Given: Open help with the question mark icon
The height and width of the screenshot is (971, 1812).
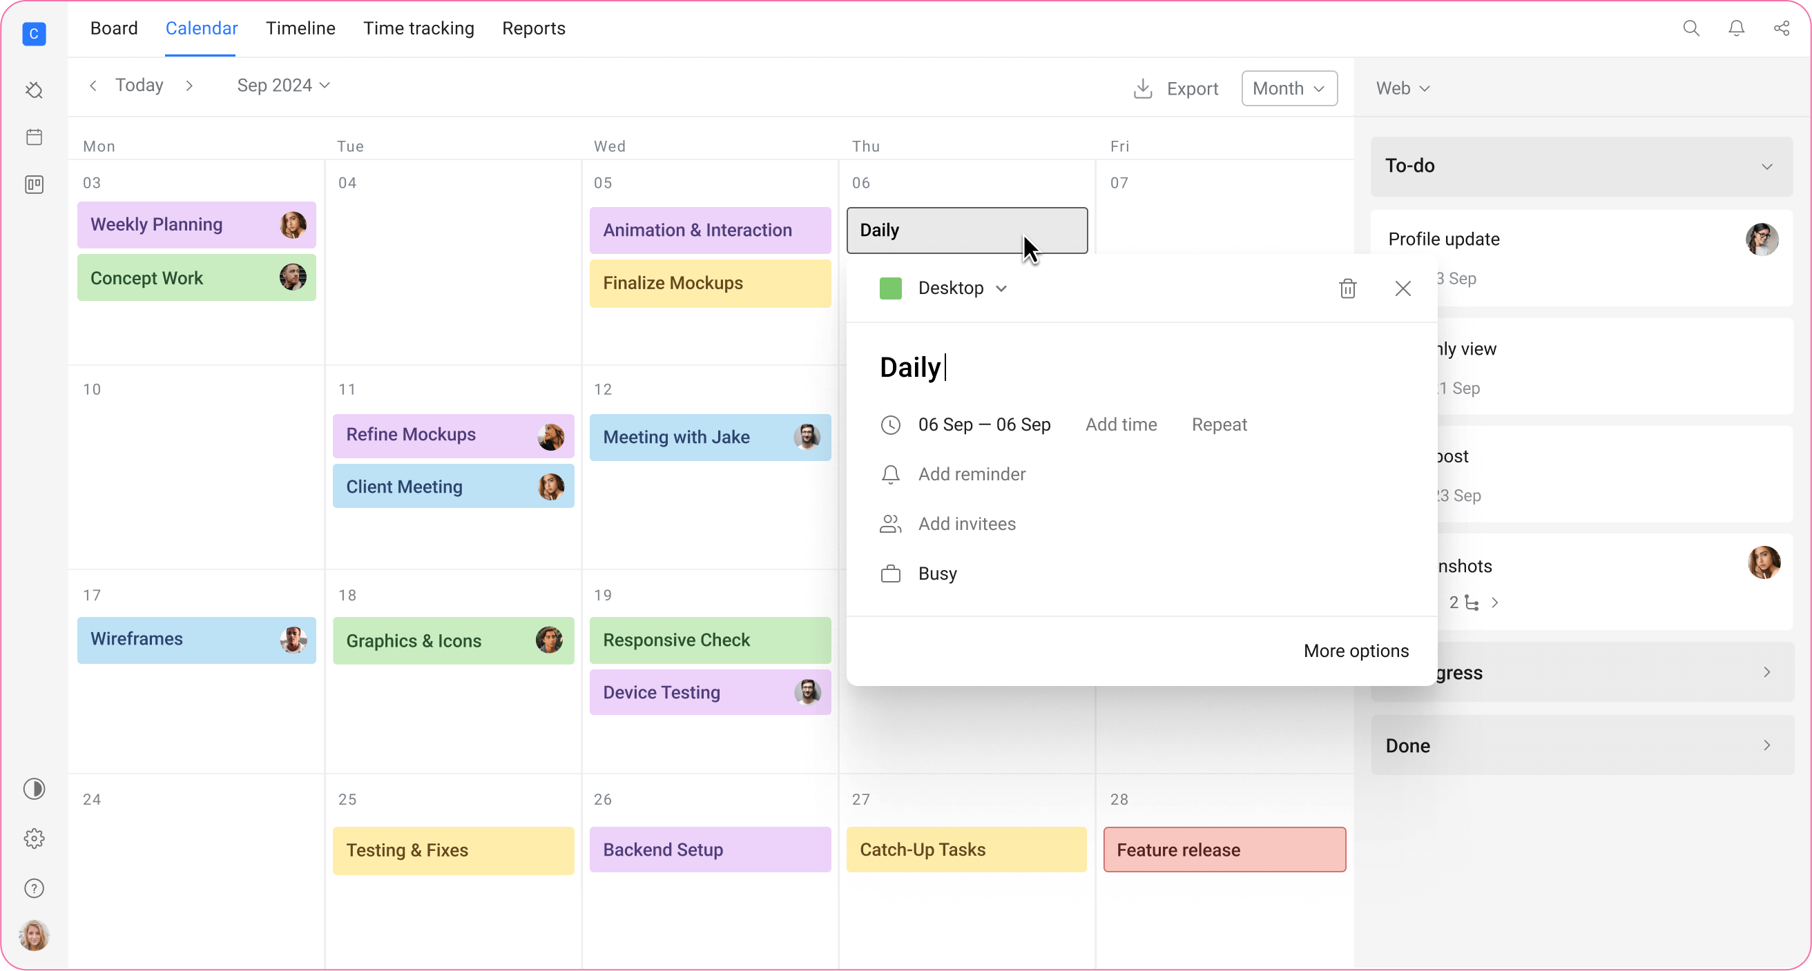Looking at the screenshot, I should click(x=34, y=888).
